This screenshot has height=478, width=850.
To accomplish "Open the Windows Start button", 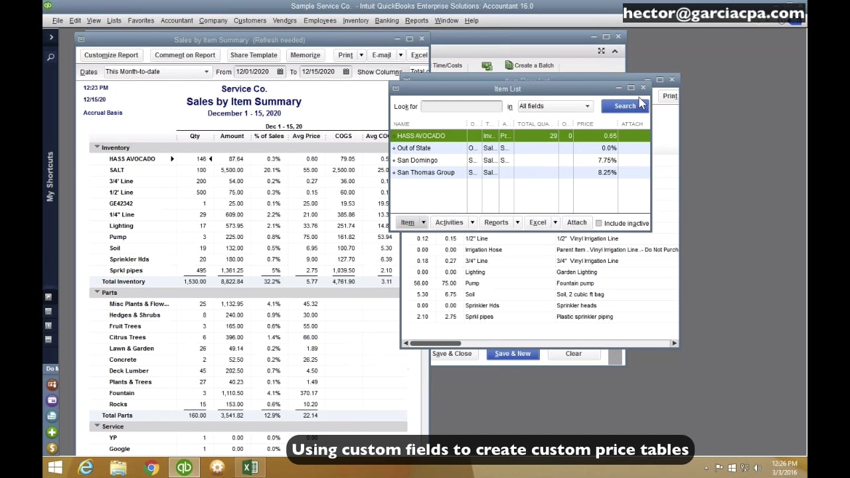I will [x=55, y=467].
